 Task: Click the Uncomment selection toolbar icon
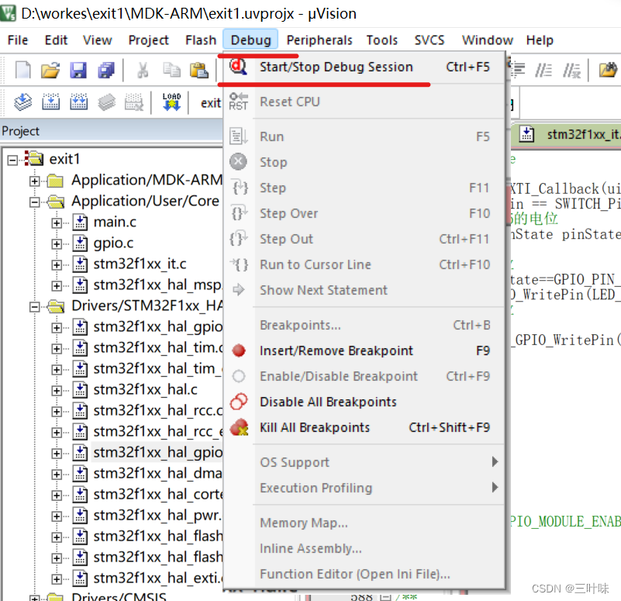[x=571, y=71]
